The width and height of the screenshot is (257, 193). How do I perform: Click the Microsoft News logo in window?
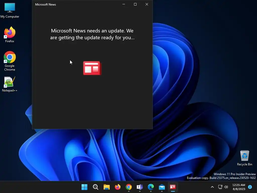point(92,68)
